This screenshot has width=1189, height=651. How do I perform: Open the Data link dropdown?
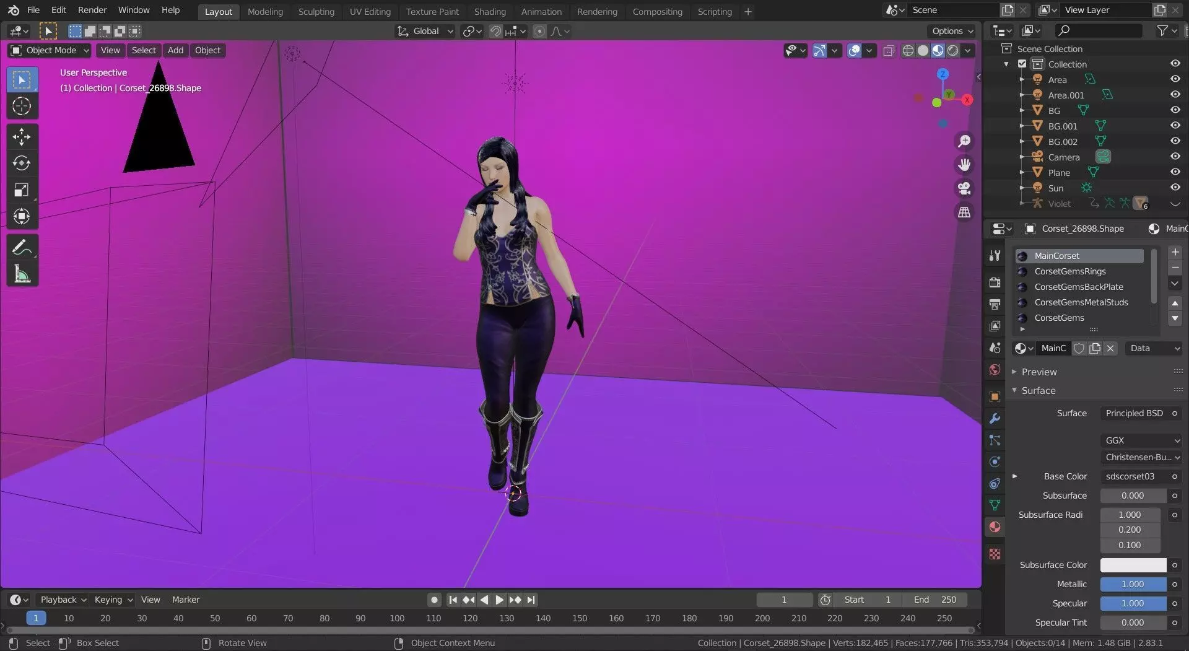pos(1154,348)
